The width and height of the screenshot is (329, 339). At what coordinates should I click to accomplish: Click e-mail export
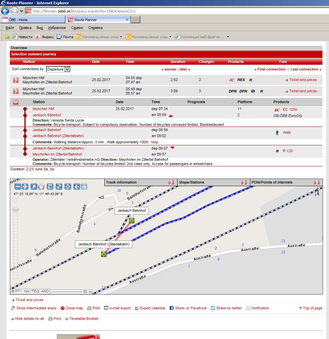pos(117,308)
